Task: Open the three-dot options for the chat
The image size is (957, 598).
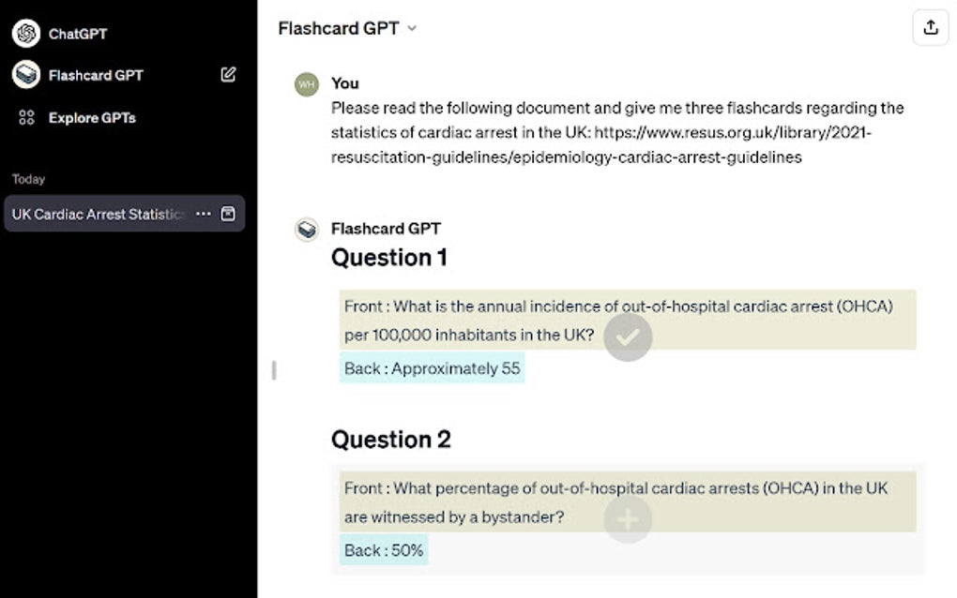Action: (203, 214)
